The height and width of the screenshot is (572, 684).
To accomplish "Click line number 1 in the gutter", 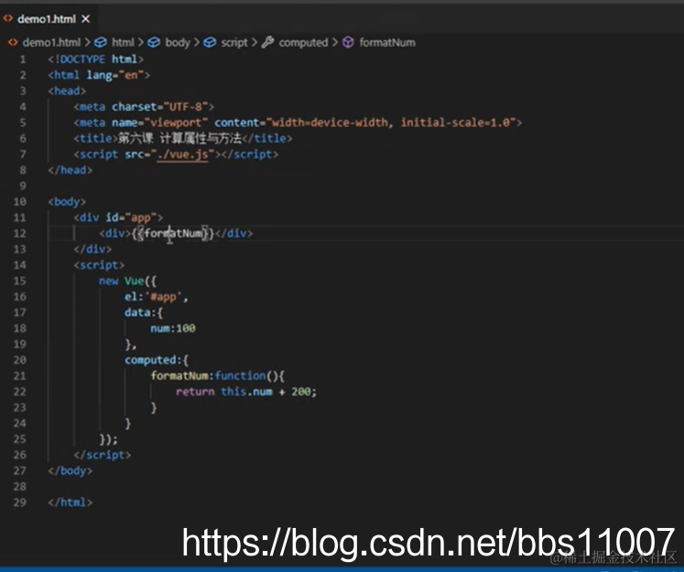I will tap(23, 59).
